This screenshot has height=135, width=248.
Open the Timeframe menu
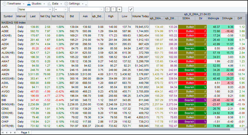tap(14, 4)
